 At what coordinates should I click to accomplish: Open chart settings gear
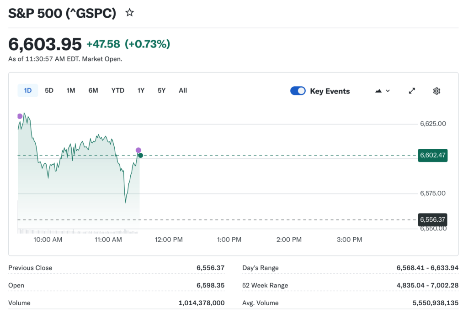pos(436,91)
